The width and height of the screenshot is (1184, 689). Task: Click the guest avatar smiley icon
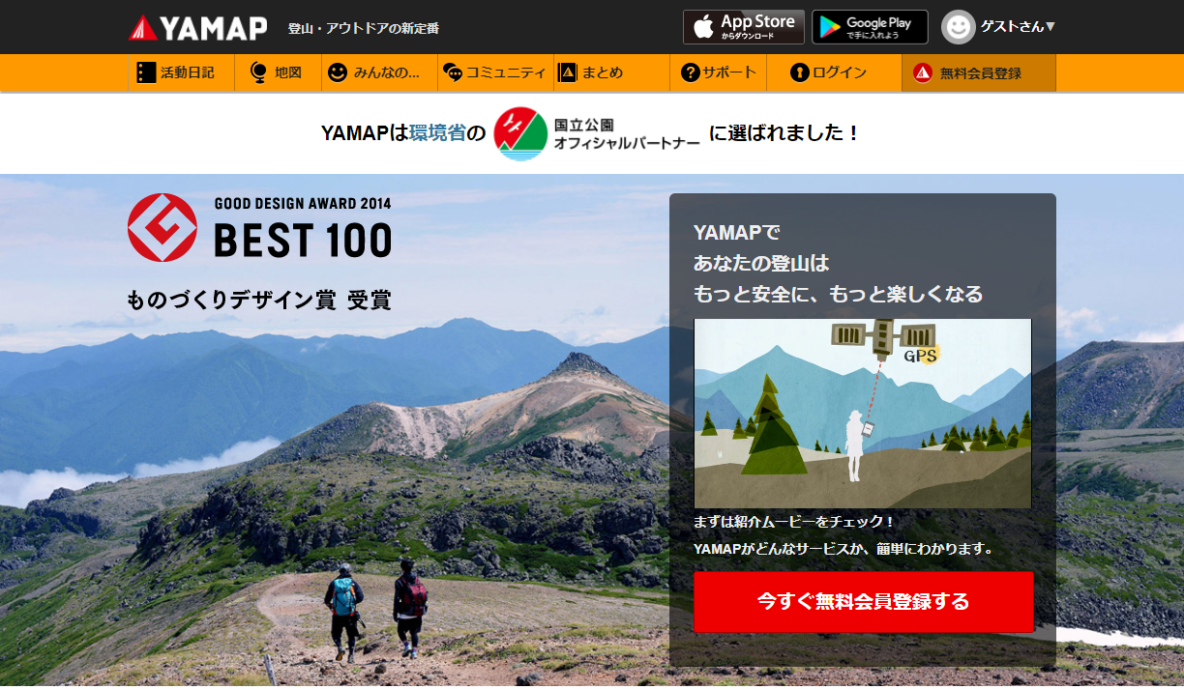(x=958, y=27)
